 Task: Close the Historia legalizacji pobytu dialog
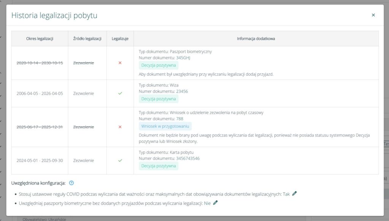(x=373, y=15)
